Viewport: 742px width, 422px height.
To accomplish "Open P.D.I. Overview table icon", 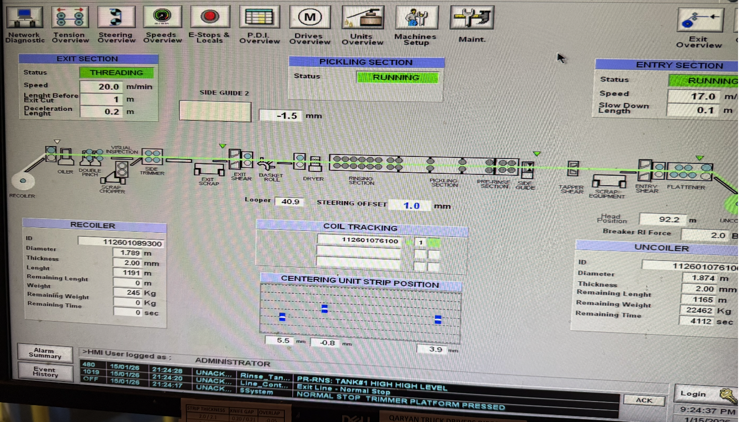I will 259,18.
